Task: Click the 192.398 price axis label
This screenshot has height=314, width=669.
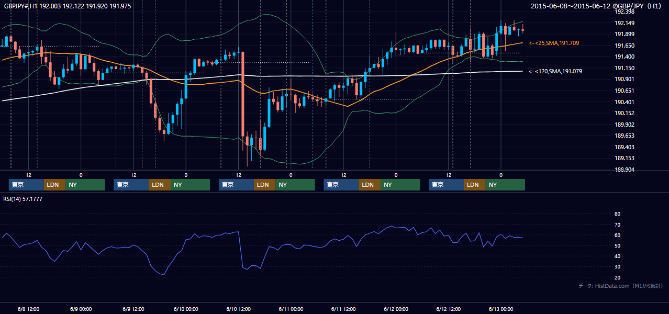Action: coord(625,12)
